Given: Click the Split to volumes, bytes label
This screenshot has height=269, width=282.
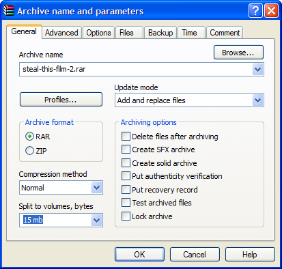Looking at the screenshot, I should coord(56,206).
